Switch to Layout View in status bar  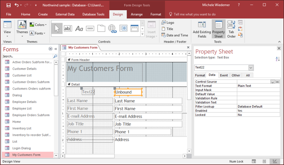pyautogui.click(x=264, y=161)
